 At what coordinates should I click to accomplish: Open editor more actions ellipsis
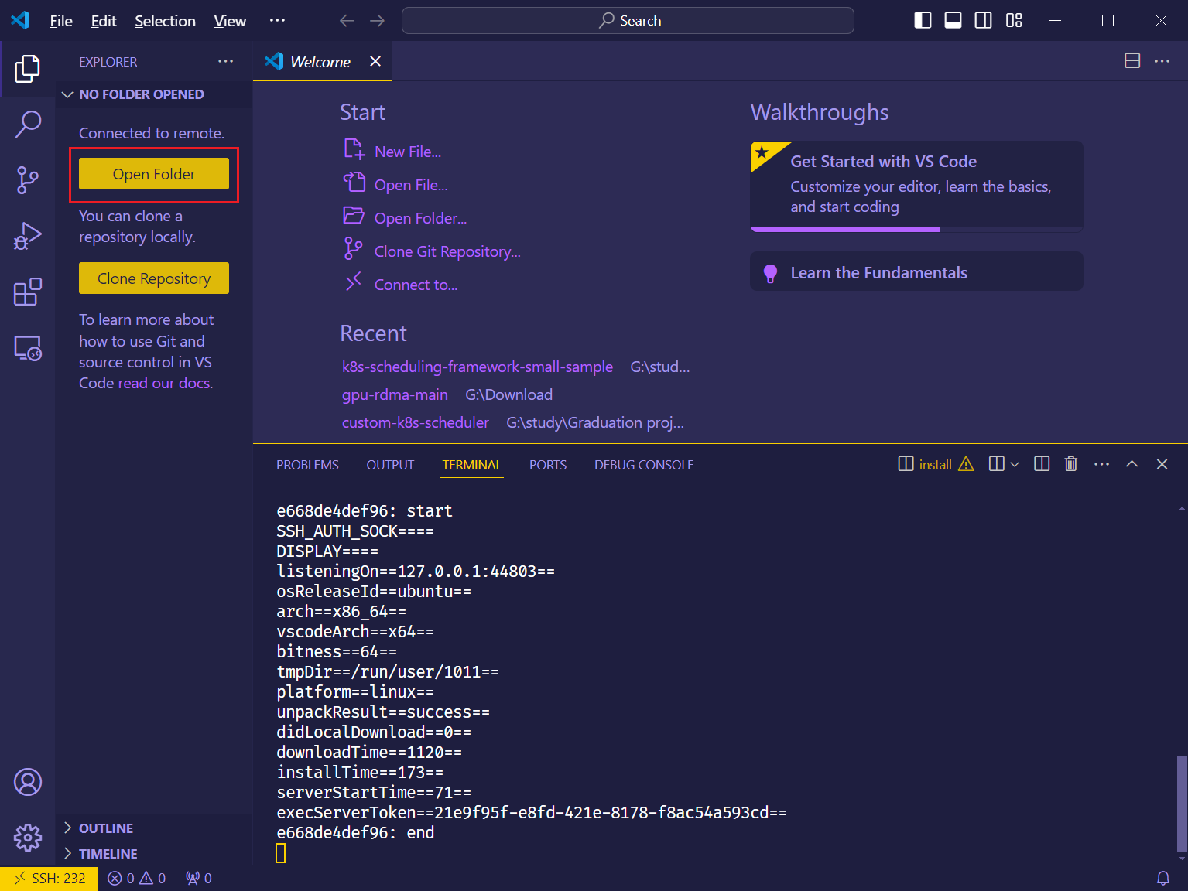coord(1162,61)
